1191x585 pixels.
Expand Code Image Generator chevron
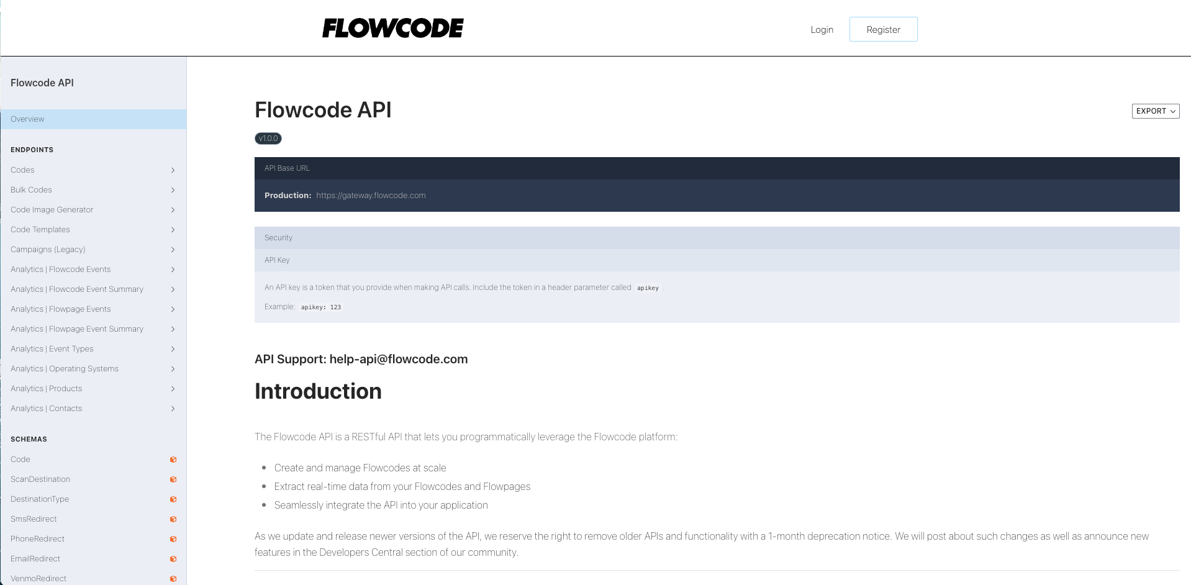pos(173,210)
